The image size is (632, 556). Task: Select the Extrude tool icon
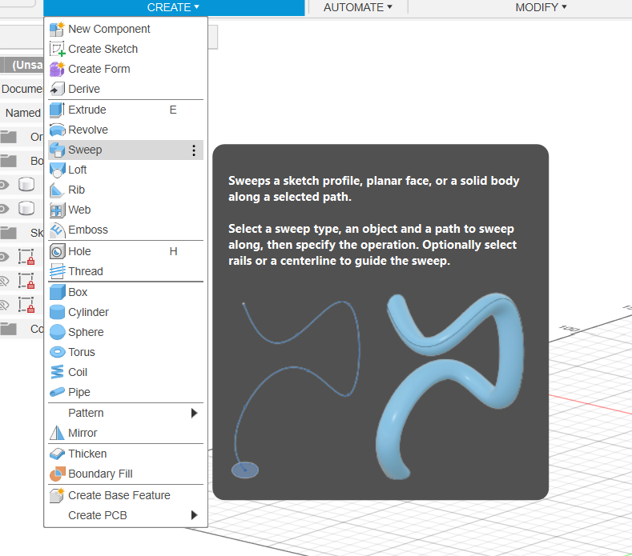57,110
